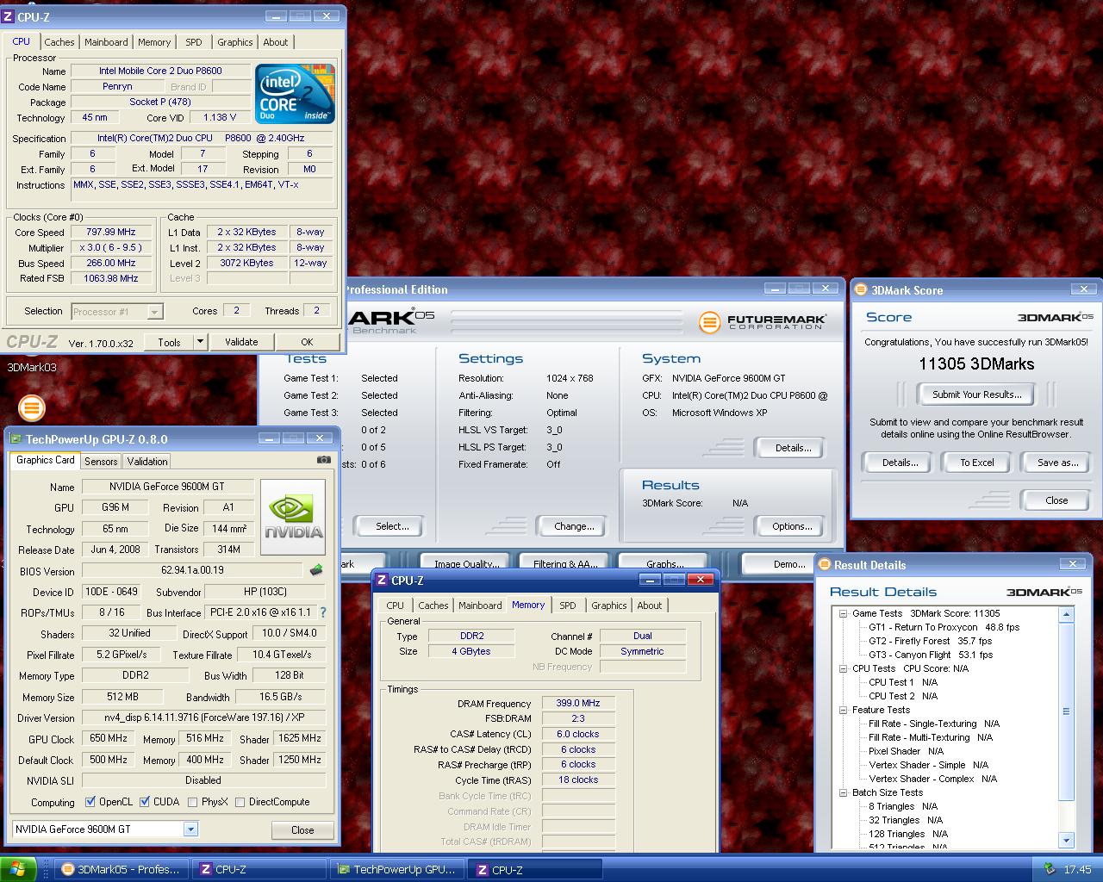This screenshot has width=1103, height=882.
Task: Open the Tools dropdown arrow in CPU-Z
Action: (x=200, y=342)
